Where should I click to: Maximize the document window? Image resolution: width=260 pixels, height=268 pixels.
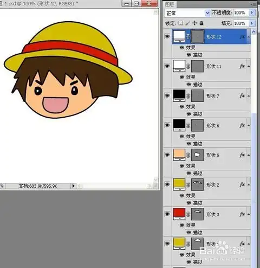(x=136, y=3)
